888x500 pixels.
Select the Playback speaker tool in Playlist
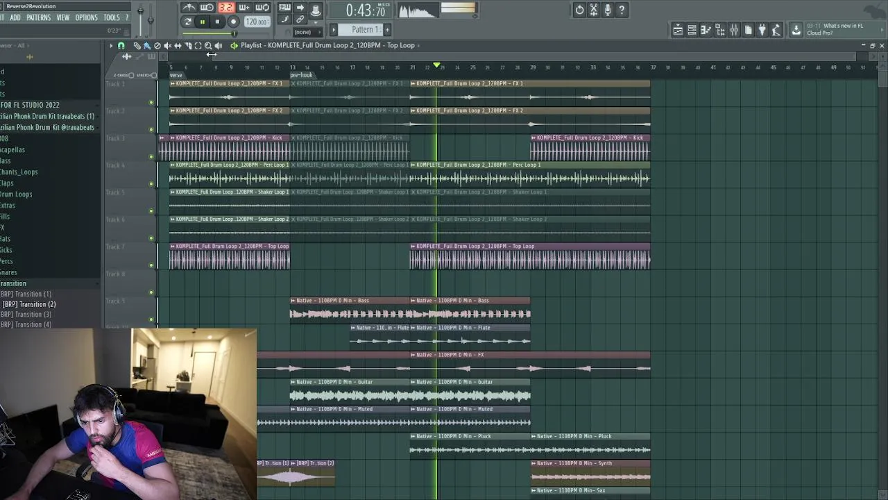(219, 46)
